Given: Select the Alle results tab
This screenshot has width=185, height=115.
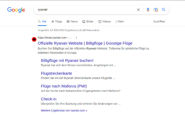Looking at the screenshot, I should [x=42, y=22].
